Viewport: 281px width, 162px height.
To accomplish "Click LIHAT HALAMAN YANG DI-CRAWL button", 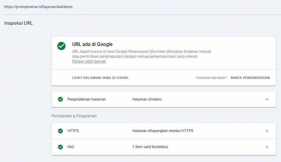I will click(x=100, y=78).
